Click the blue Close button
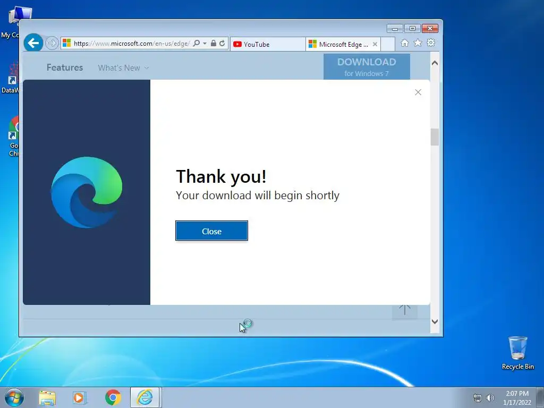Image resolution: width=544 pixels, height=408 pixels. click(211, 231)
